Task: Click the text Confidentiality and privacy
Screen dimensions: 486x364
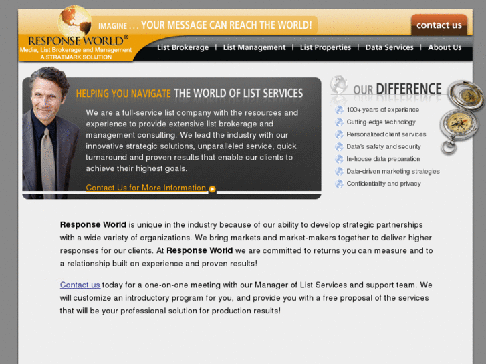Action: pos(384,184)
